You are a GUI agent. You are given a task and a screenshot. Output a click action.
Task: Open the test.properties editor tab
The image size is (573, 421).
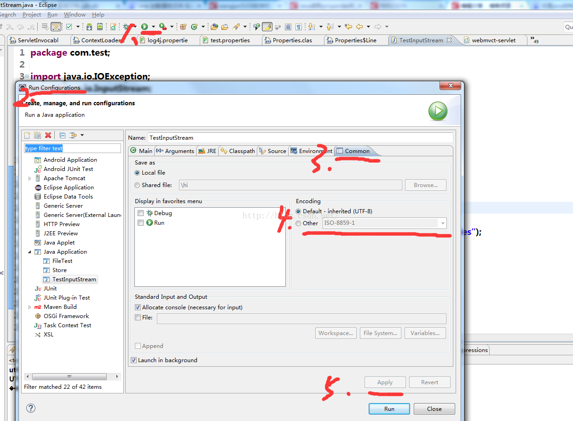pyautogui.click(x=230, y=40)
